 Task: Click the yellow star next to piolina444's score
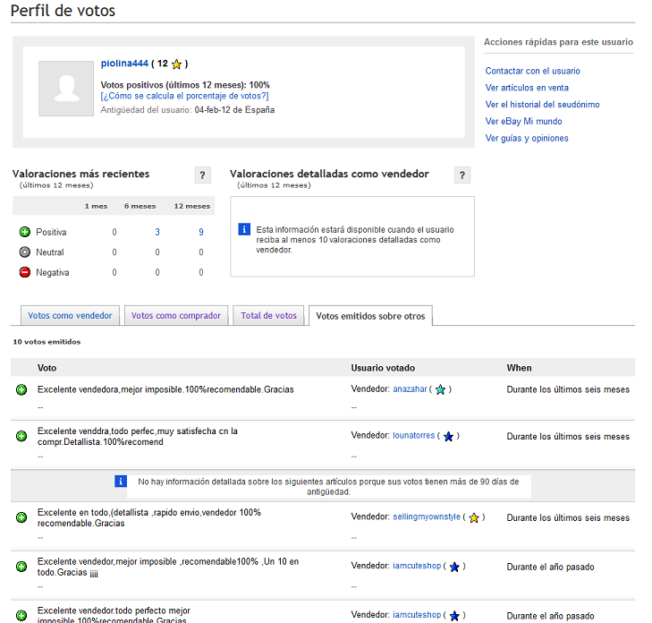[x=176, y=64]
